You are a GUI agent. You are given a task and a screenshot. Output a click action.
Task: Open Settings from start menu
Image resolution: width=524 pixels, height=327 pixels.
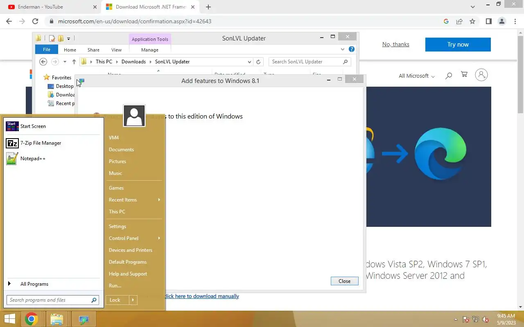(117, 226)
